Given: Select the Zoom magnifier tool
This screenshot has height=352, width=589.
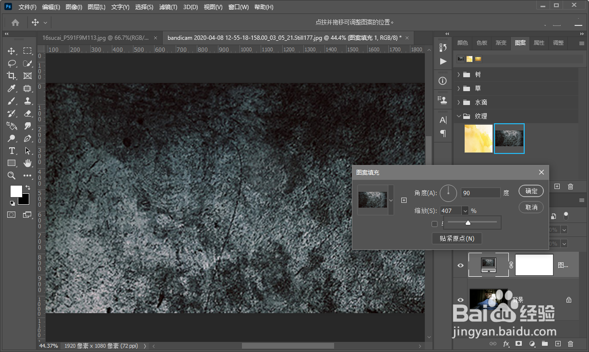Looking at the screenshot, I should pyautogui.click(x=12, y=176).
